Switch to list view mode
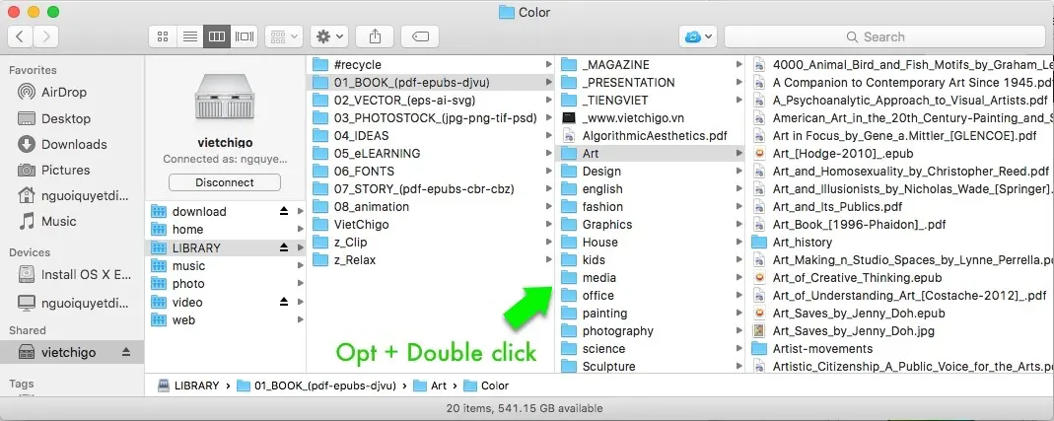Screen dimensions: 1054x421 coord(189,36)
